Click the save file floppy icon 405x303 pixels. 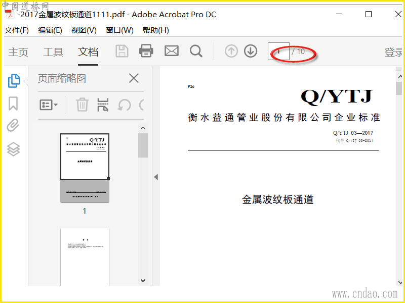[x=121, y=51]
